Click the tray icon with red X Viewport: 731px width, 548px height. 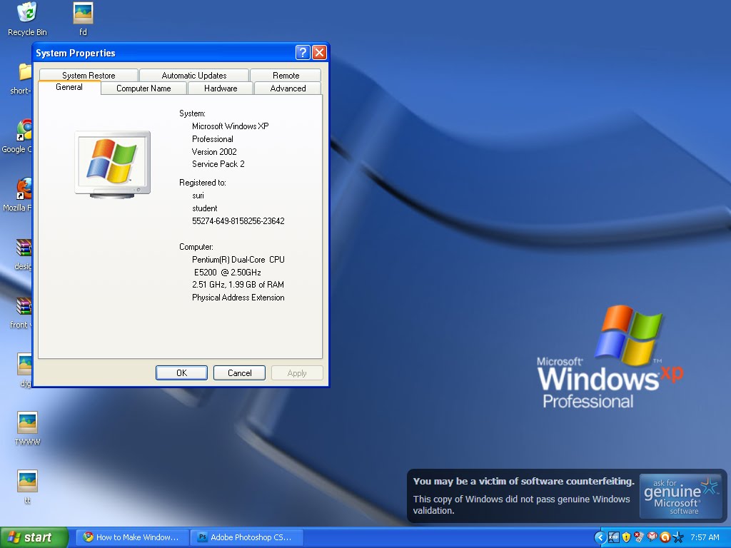pyautogui.click(x=639, y=537)
